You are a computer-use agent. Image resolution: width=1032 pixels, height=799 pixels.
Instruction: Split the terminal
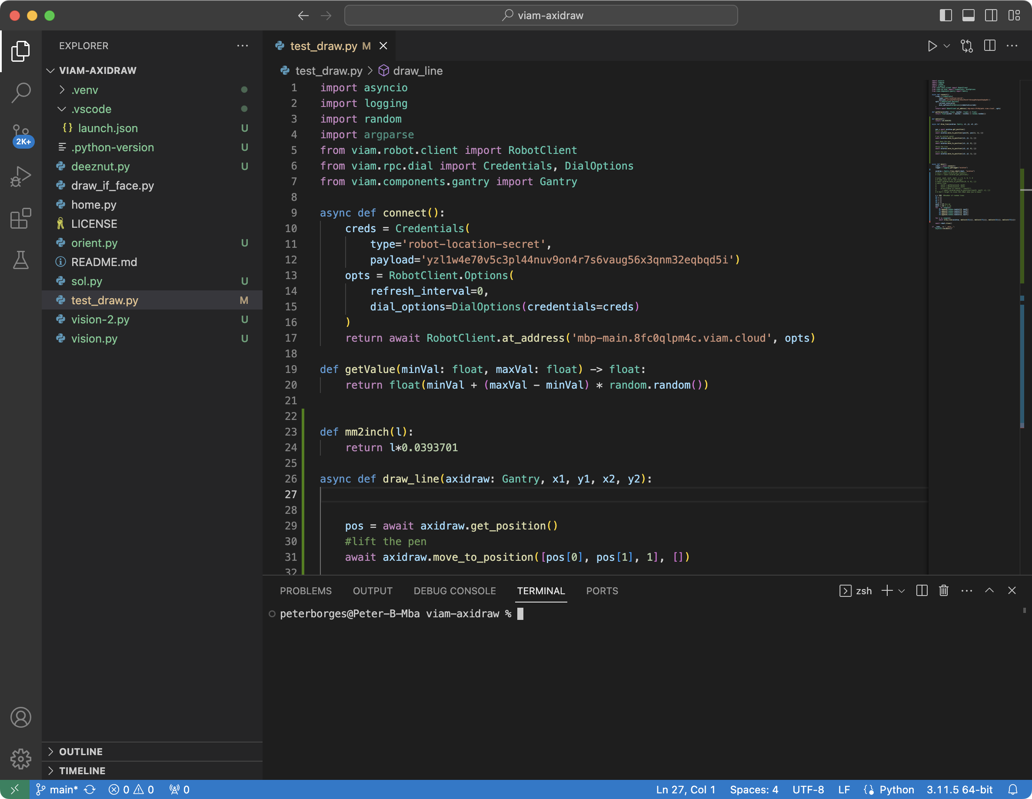(x=921, y=591)
